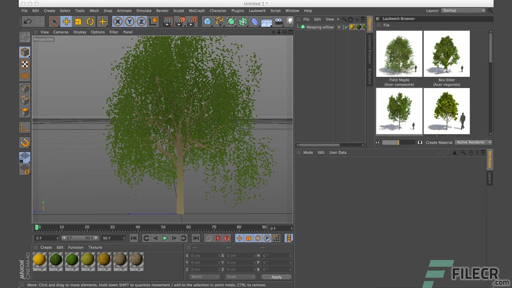This screenshot has width=512, height=288.
Task: Click the Apply button
Action: coord(276,276)
